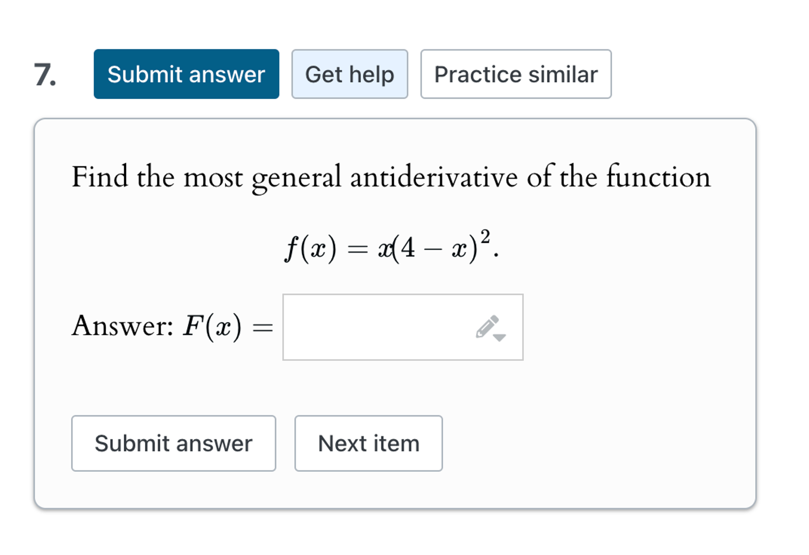Click the f(x) on the equation's left side
This screenshot has width=809, height=555.
coord(310,249)
